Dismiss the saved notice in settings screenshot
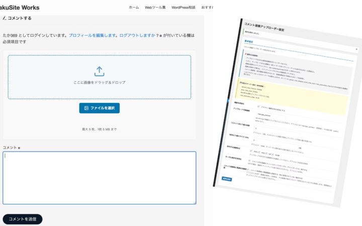This screenshot has width=362, height=226. [x=356, y=49]
